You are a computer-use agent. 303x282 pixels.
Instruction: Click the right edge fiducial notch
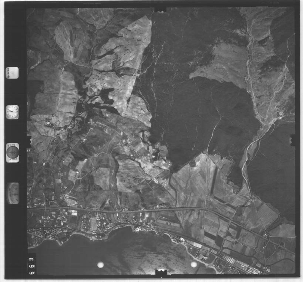293,140
